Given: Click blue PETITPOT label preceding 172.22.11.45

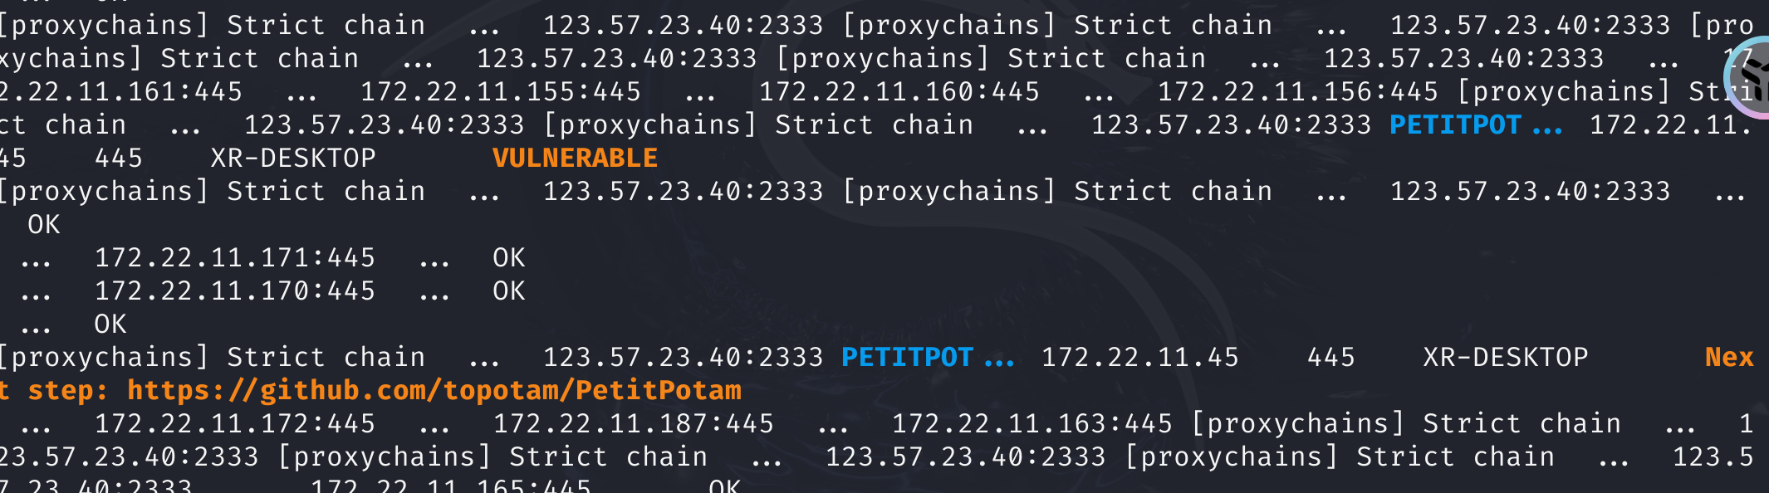Looking at the screenshot, I should [x=907, y=358].
